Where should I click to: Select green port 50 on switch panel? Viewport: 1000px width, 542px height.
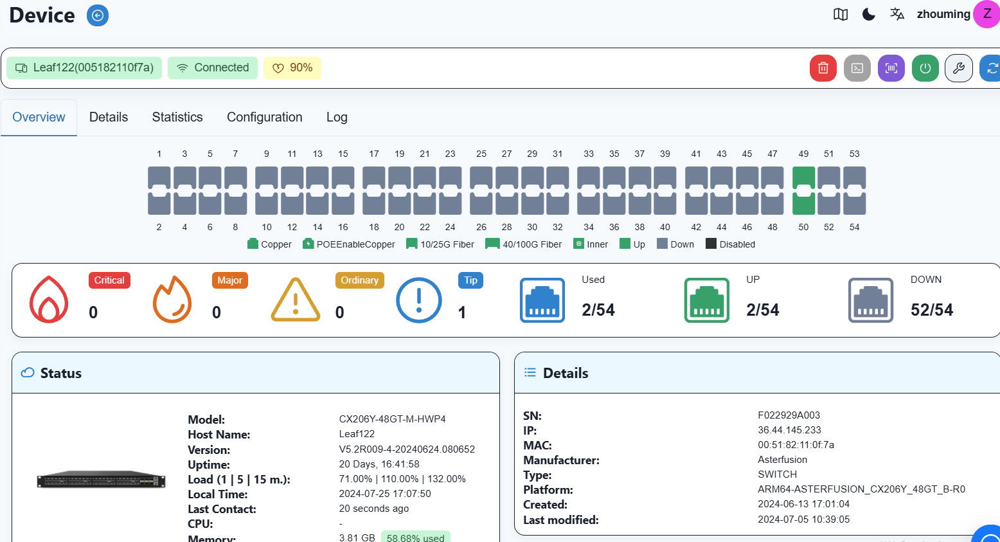803,203
